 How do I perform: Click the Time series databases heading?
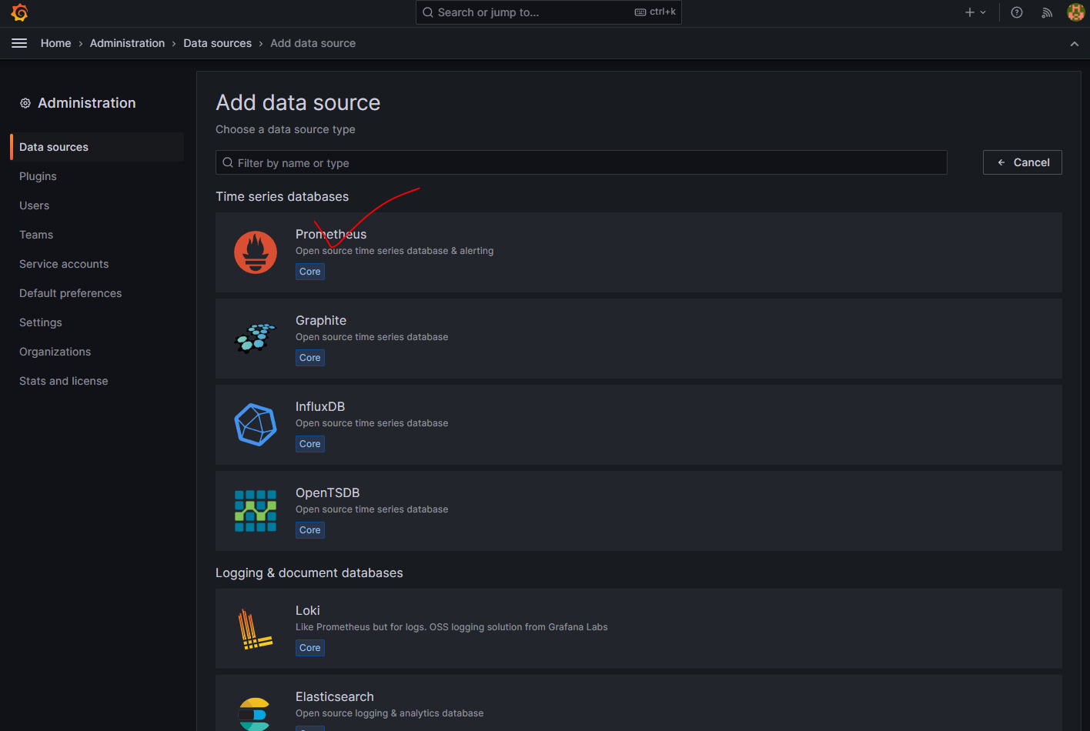click(283, 196)
